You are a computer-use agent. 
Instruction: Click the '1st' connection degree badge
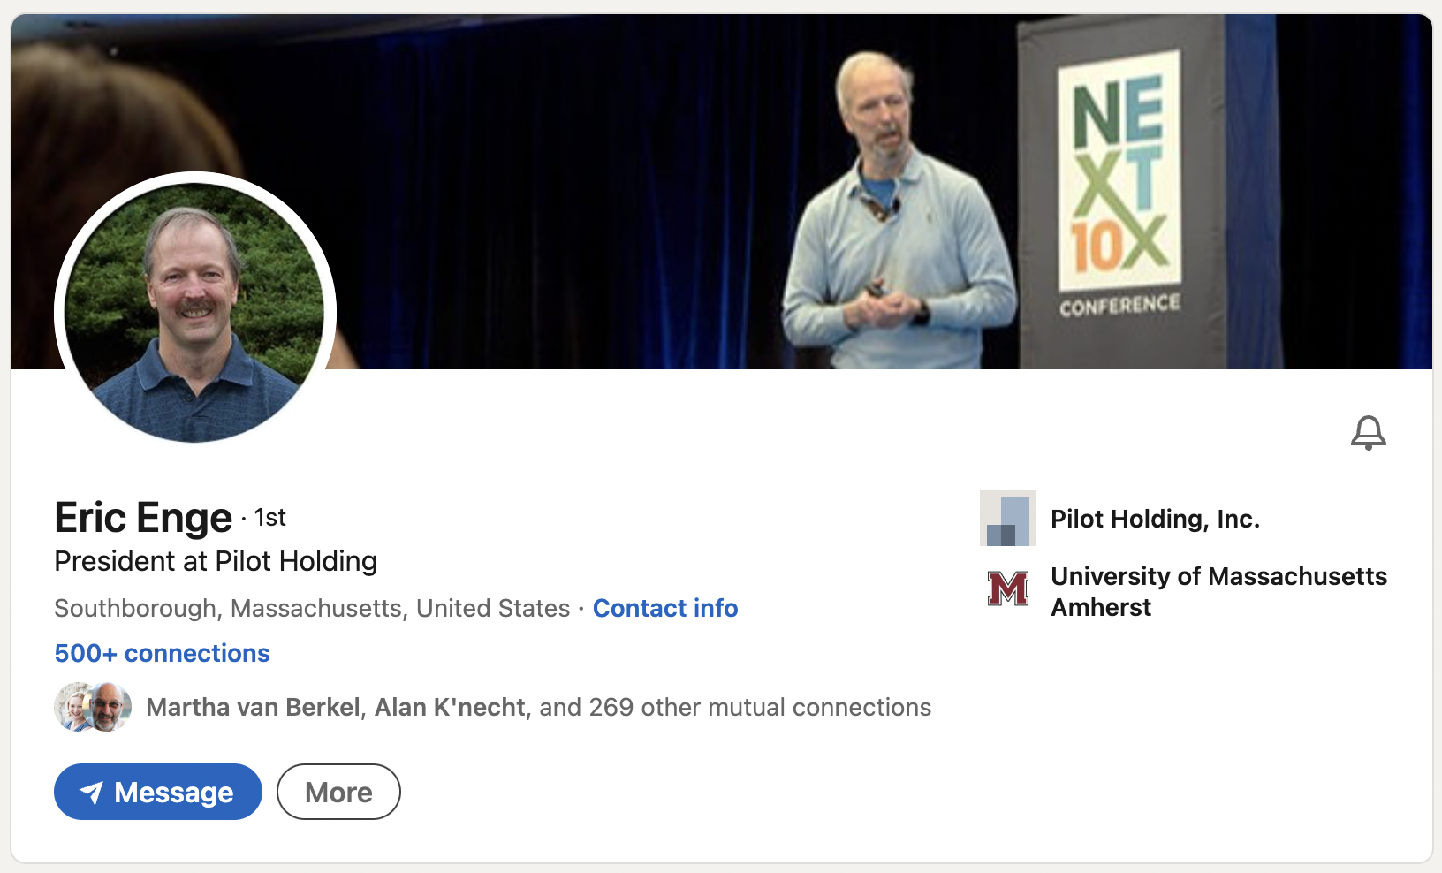pos(268,518)
